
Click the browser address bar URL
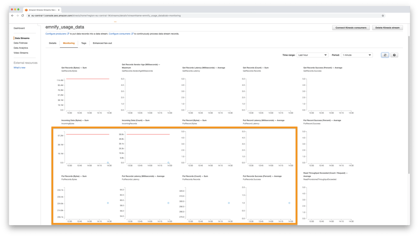106,16
